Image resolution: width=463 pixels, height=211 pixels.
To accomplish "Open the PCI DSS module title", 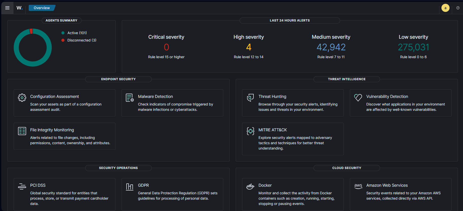I will [x=38, y=185].
